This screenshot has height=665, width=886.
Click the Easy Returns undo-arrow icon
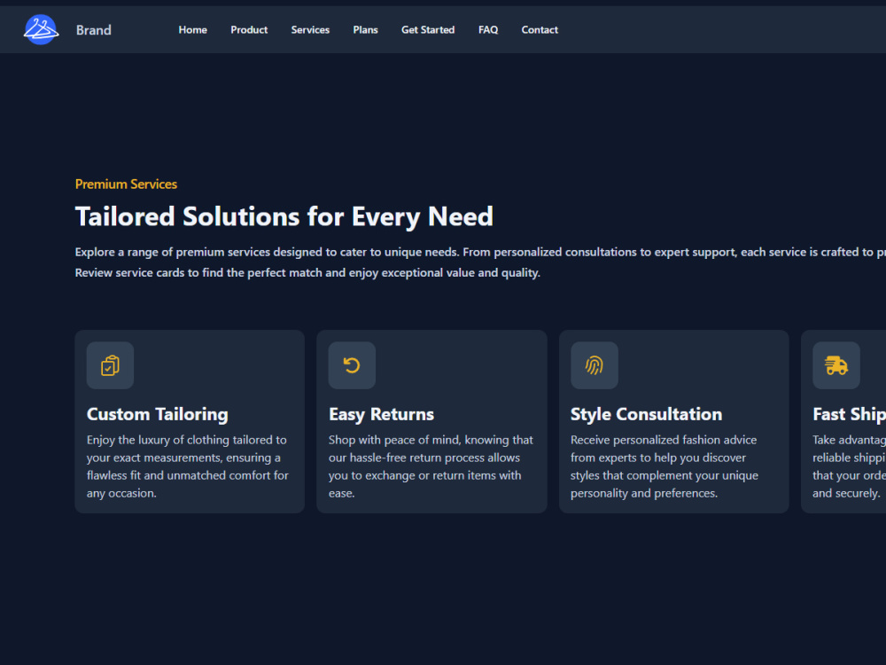352,365
